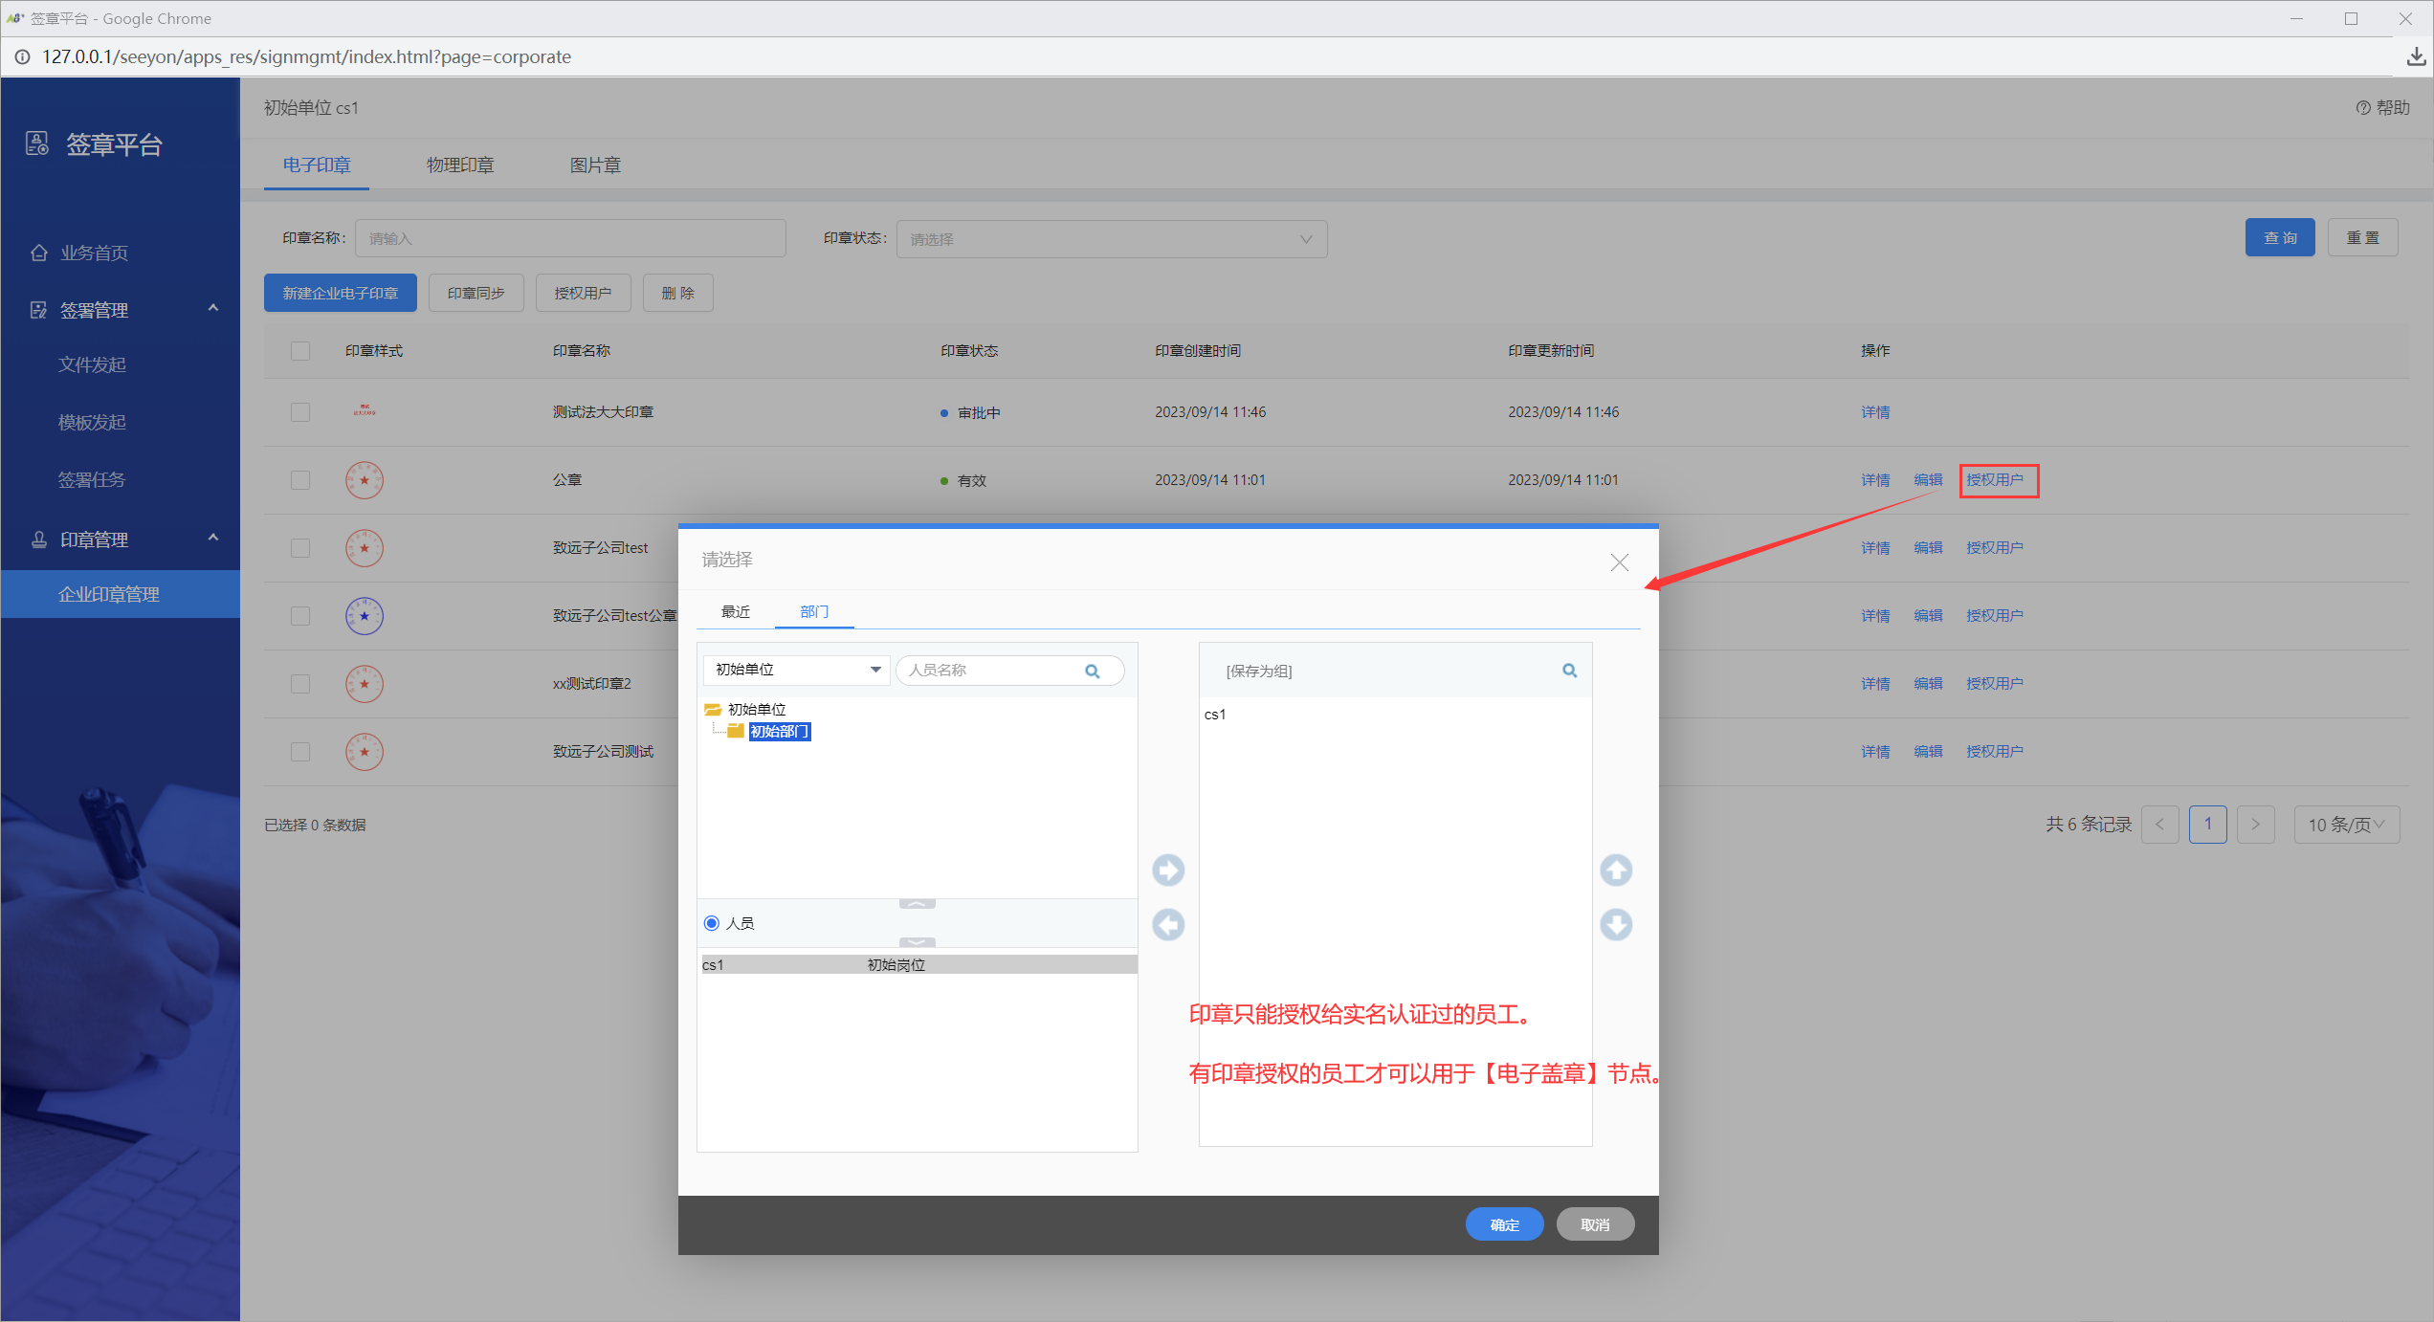The width and height of the screenshot is (2434, 1322).
Task: Select the 初始部门 tree node
Action: pyautogui.click(x=780, y=732)
